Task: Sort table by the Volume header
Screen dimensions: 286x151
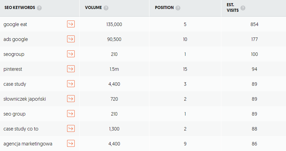Action: coord(93,8)
